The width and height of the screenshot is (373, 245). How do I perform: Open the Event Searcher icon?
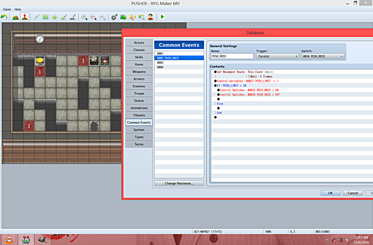click(x=141, y=17)
